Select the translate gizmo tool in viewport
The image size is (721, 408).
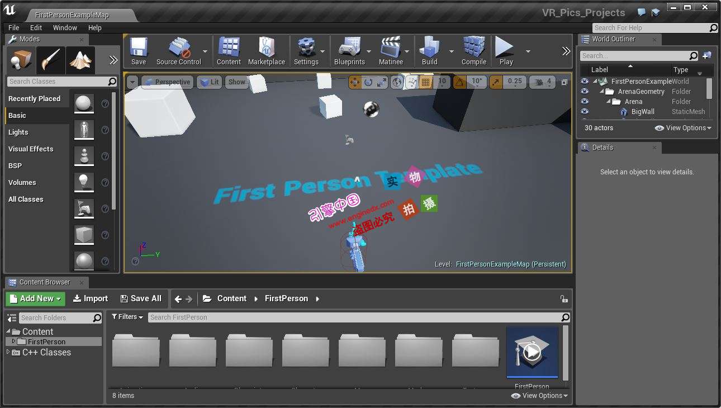(355, 82)
